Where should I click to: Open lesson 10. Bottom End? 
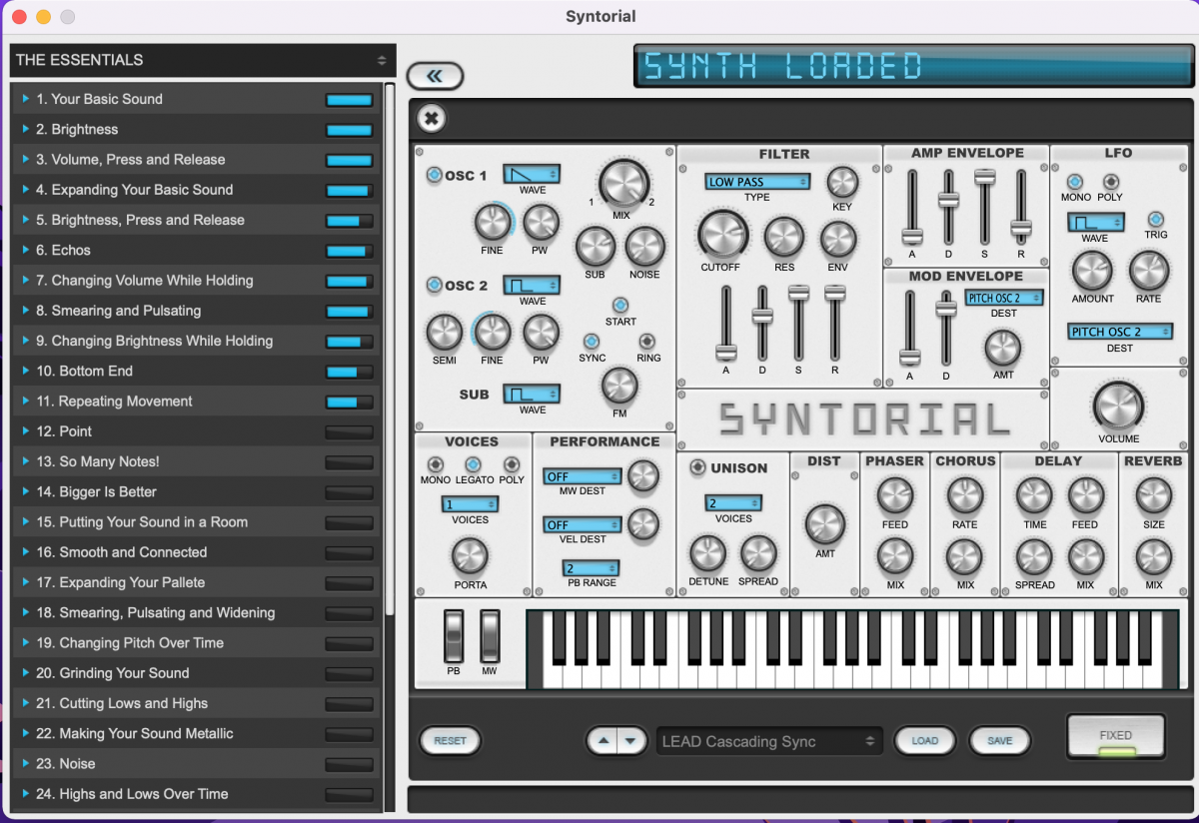click(x=198, y=371)
